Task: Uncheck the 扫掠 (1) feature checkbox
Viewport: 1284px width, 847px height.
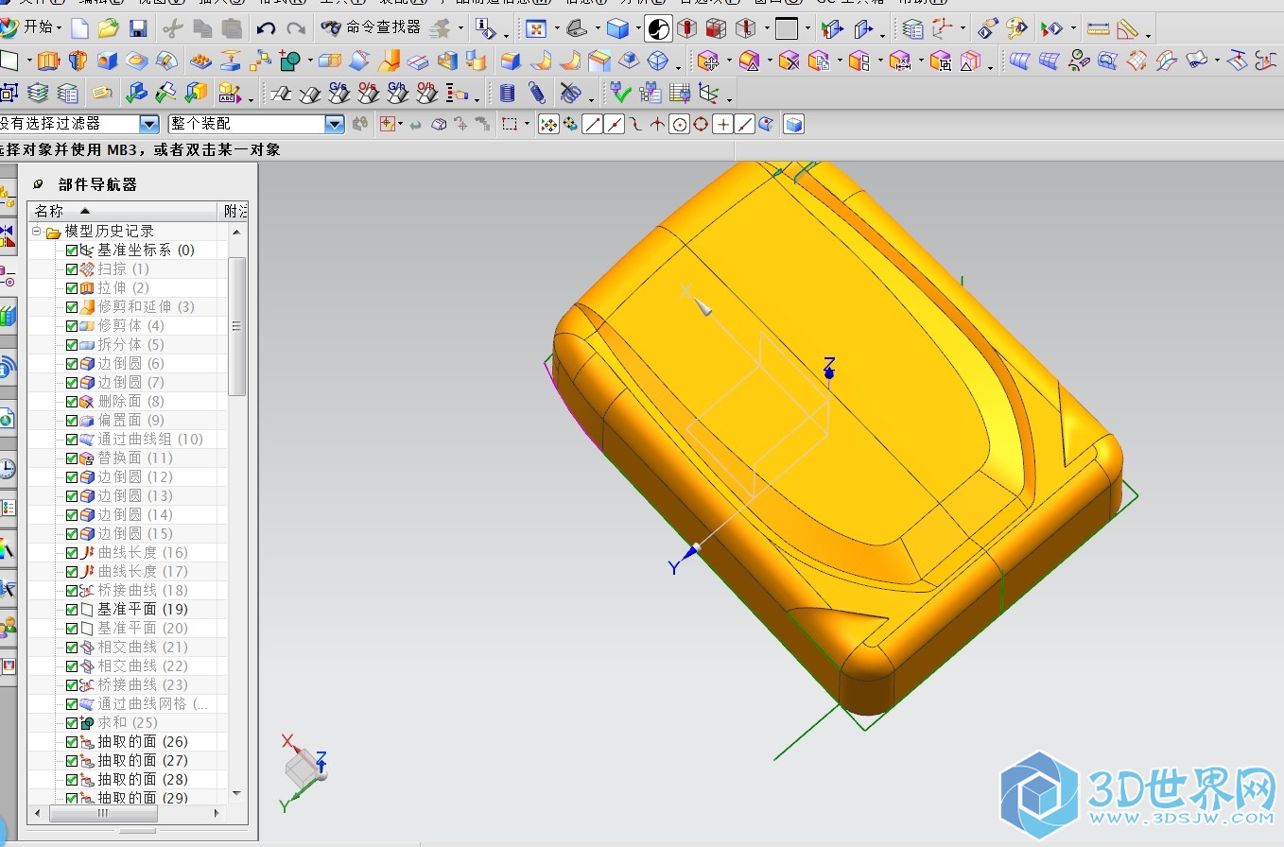Action: (72, 269)
